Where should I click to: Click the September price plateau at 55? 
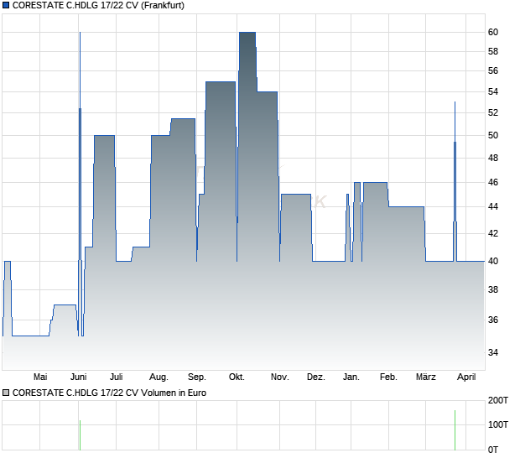click(x=221, y=82)
